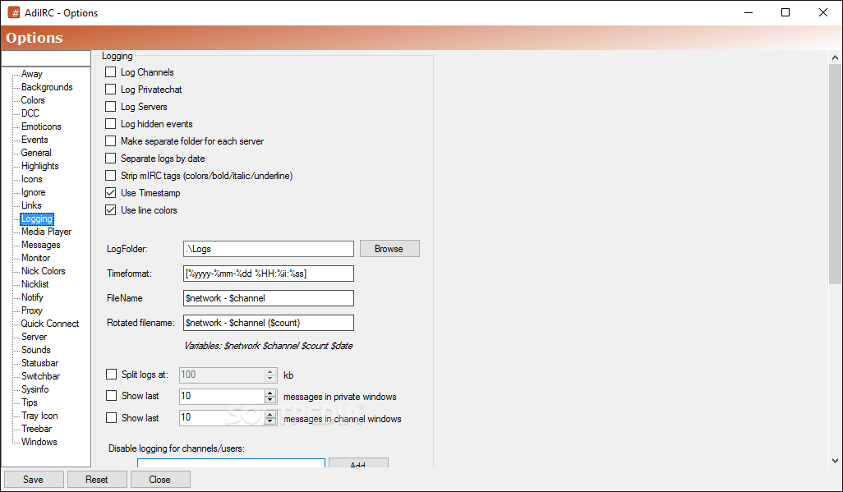
Task: Select Links category
Action: click(31, 205)
